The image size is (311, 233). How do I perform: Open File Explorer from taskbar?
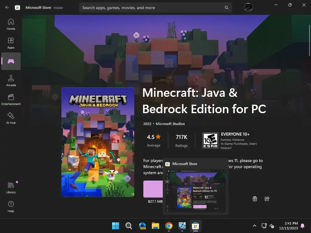[x=155, y=226]
